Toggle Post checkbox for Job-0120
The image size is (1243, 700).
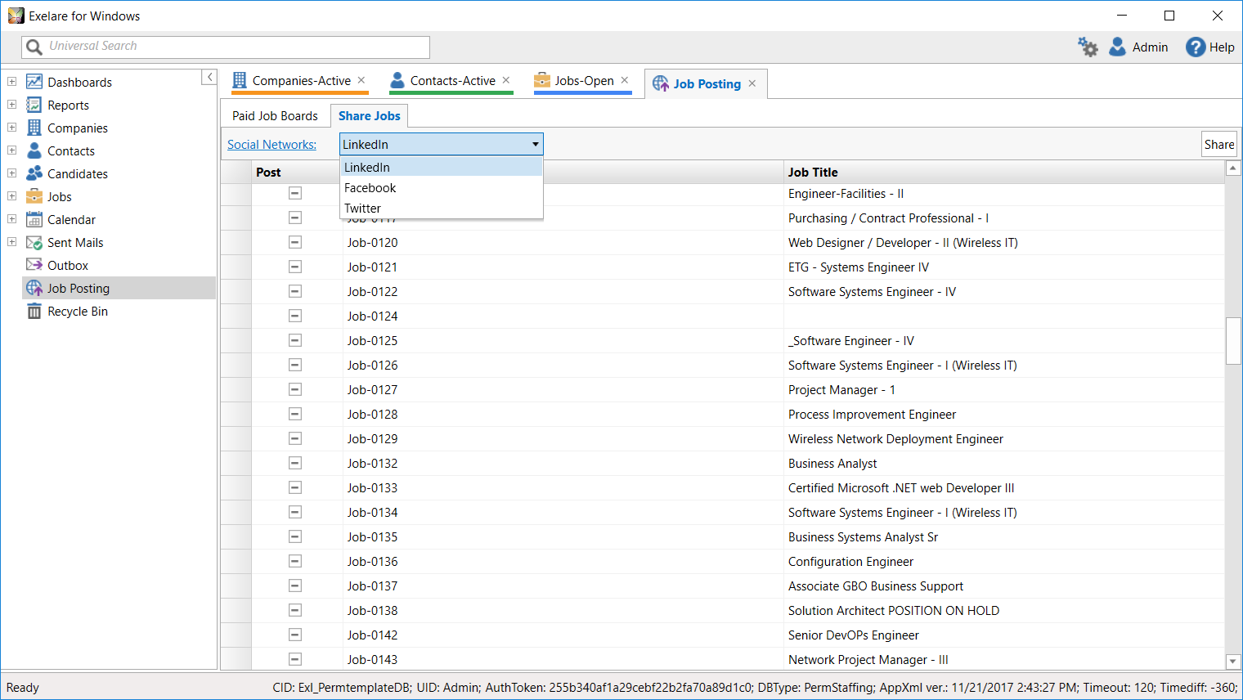295,242
